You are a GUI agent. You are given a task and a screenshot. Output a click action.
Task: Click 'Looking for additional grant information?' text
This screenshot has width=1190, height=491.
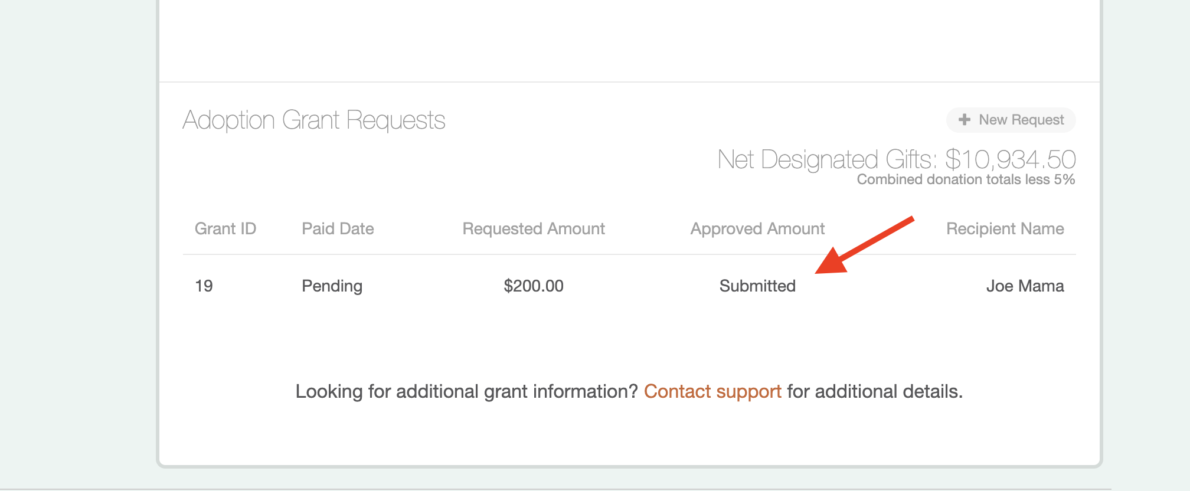(x=467, y=391)
